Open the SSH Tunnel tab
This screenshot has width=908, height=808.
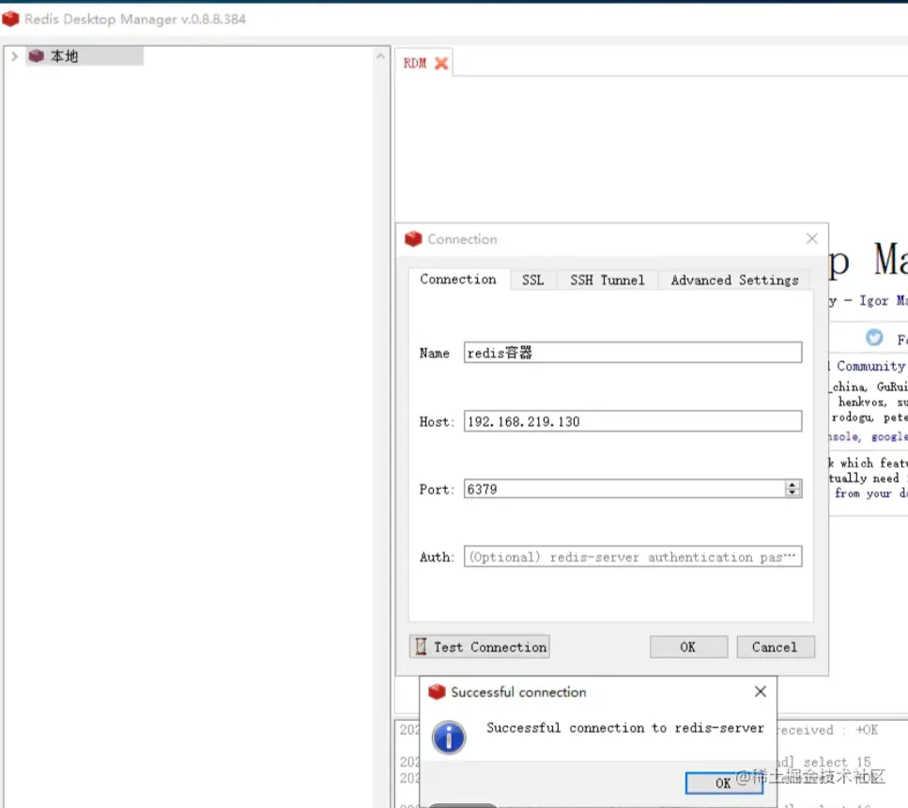point(607,281)
